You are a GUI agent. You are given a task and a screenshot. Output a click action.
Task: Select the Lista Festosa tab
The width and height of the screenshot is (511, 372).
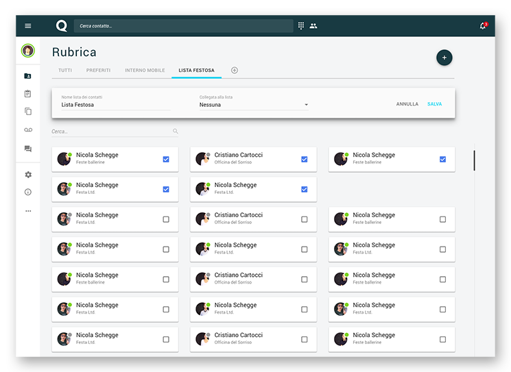click(x=197, y=71)
